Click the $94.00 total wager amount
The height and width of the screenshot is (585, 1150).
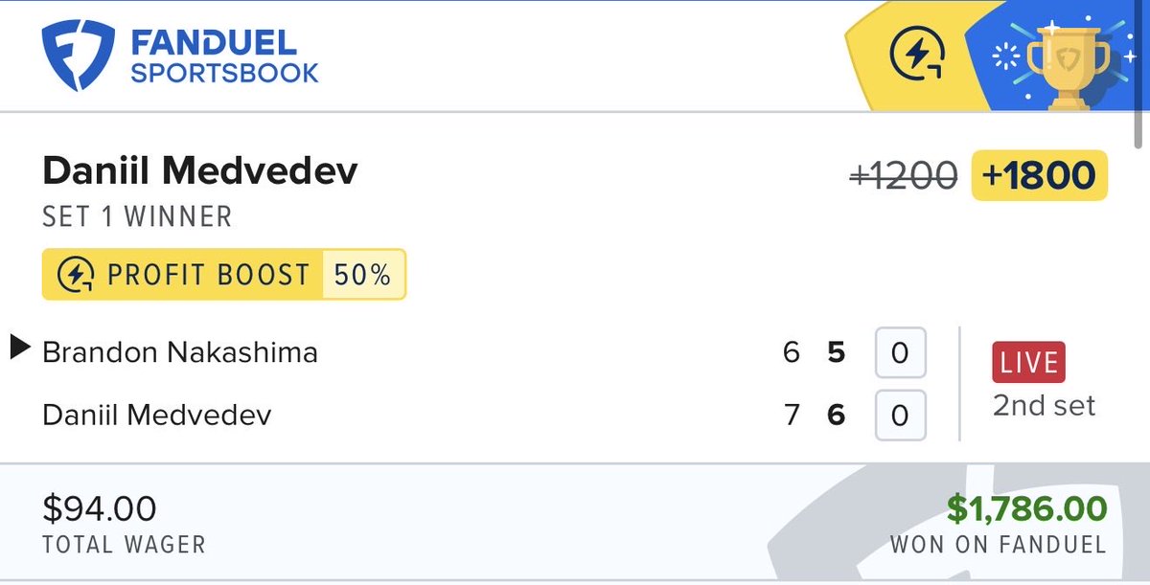tap(100, 508)
